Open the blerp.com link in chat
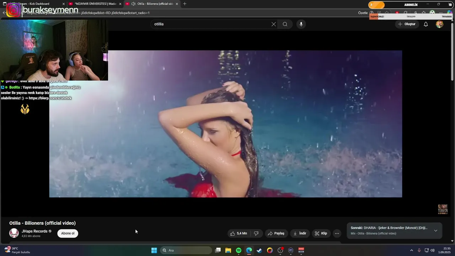455x256 pixels. (50, 98)
